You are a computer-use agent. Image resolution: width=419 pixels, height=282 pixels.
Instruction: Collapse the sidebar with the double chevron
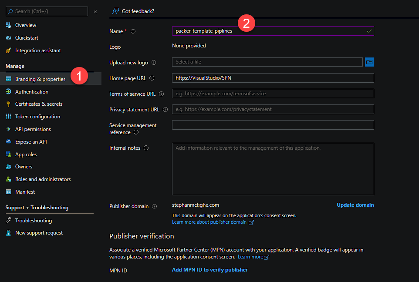point(95,11)
